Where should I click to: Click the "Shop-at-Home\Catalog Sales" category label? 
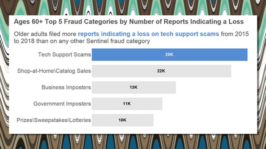click(x=54, y=71)
